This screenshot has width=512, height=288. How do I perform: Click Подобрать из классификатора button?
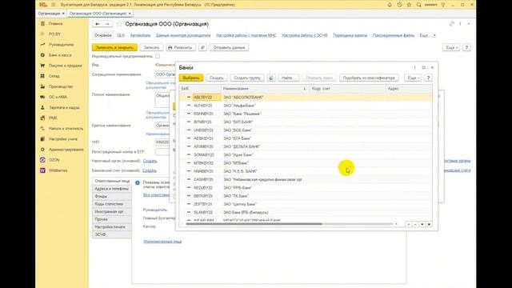click(x=369, y=78)
